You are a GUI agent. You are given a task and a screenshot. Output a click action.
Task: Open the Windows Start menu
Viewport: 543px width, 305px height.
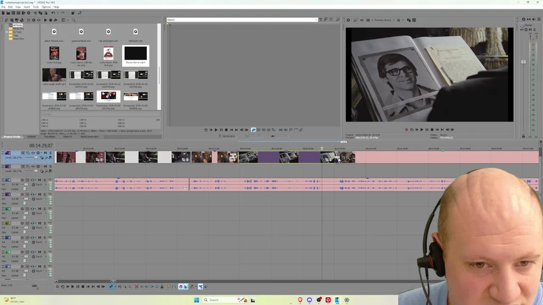pos(196,300)
